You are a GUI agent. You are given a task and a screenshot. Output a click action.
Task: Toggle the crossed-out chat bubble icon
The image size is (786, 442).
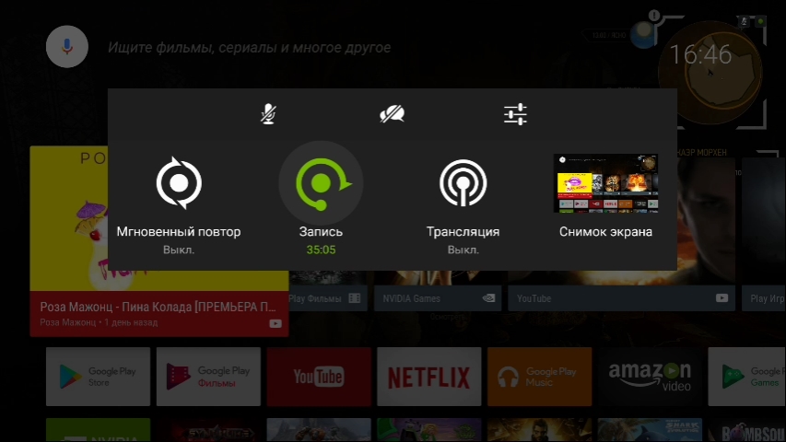coord(392,114)
